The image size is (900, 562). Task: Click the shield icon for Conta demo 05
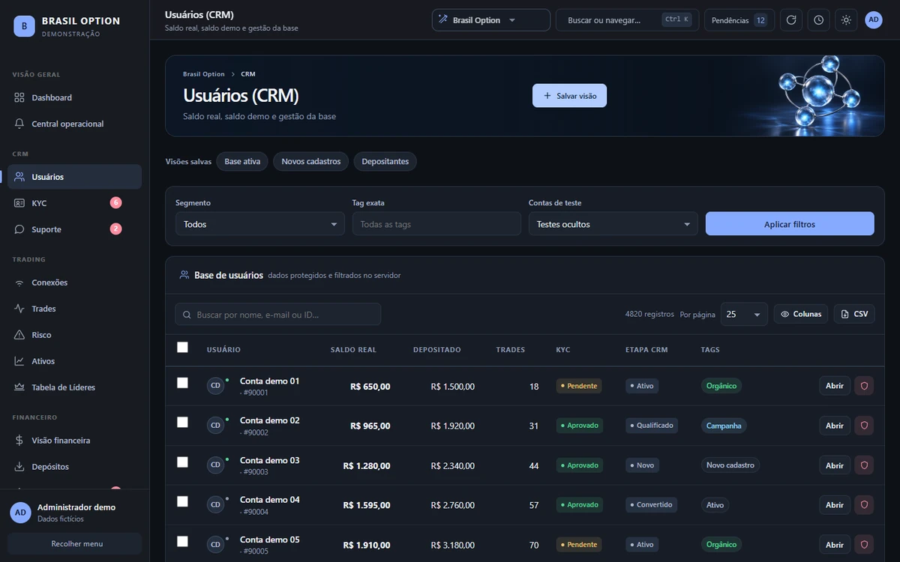coord(864,545)
